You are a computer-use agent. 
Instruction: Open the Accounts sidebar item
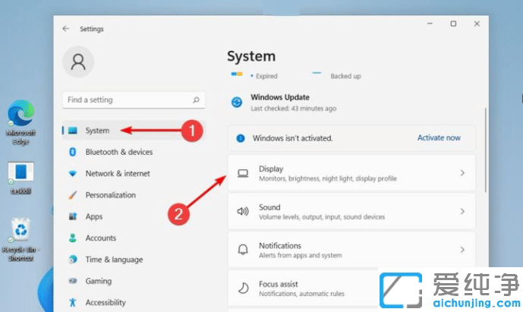100,238
